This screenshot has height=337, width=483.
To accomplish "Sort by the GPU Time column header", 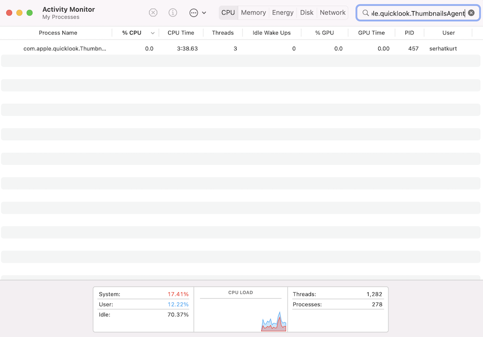I will coord(371,33).
